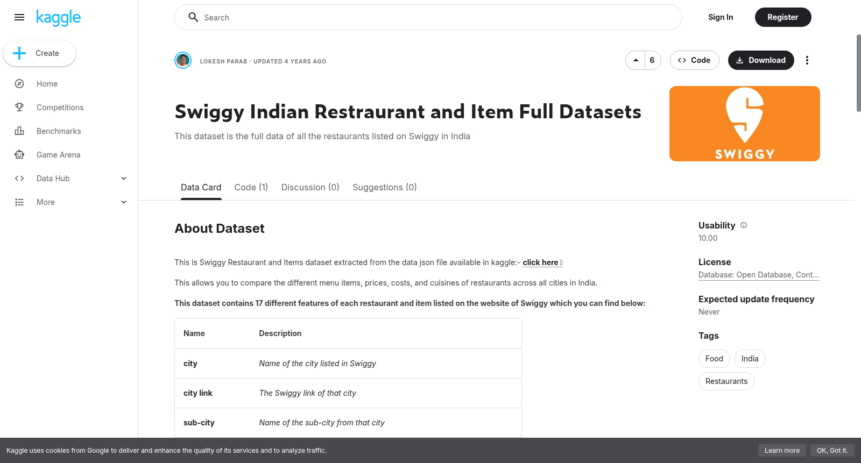The width and height of the screenshot is (861, 463).
Task: Click the Code button near Download
Action: [x=694, y=60]
